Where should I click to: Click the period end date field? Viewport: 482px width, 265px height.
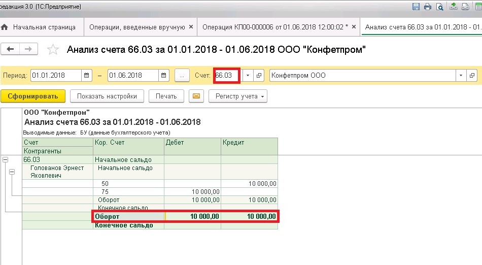(x=133, y=75)
